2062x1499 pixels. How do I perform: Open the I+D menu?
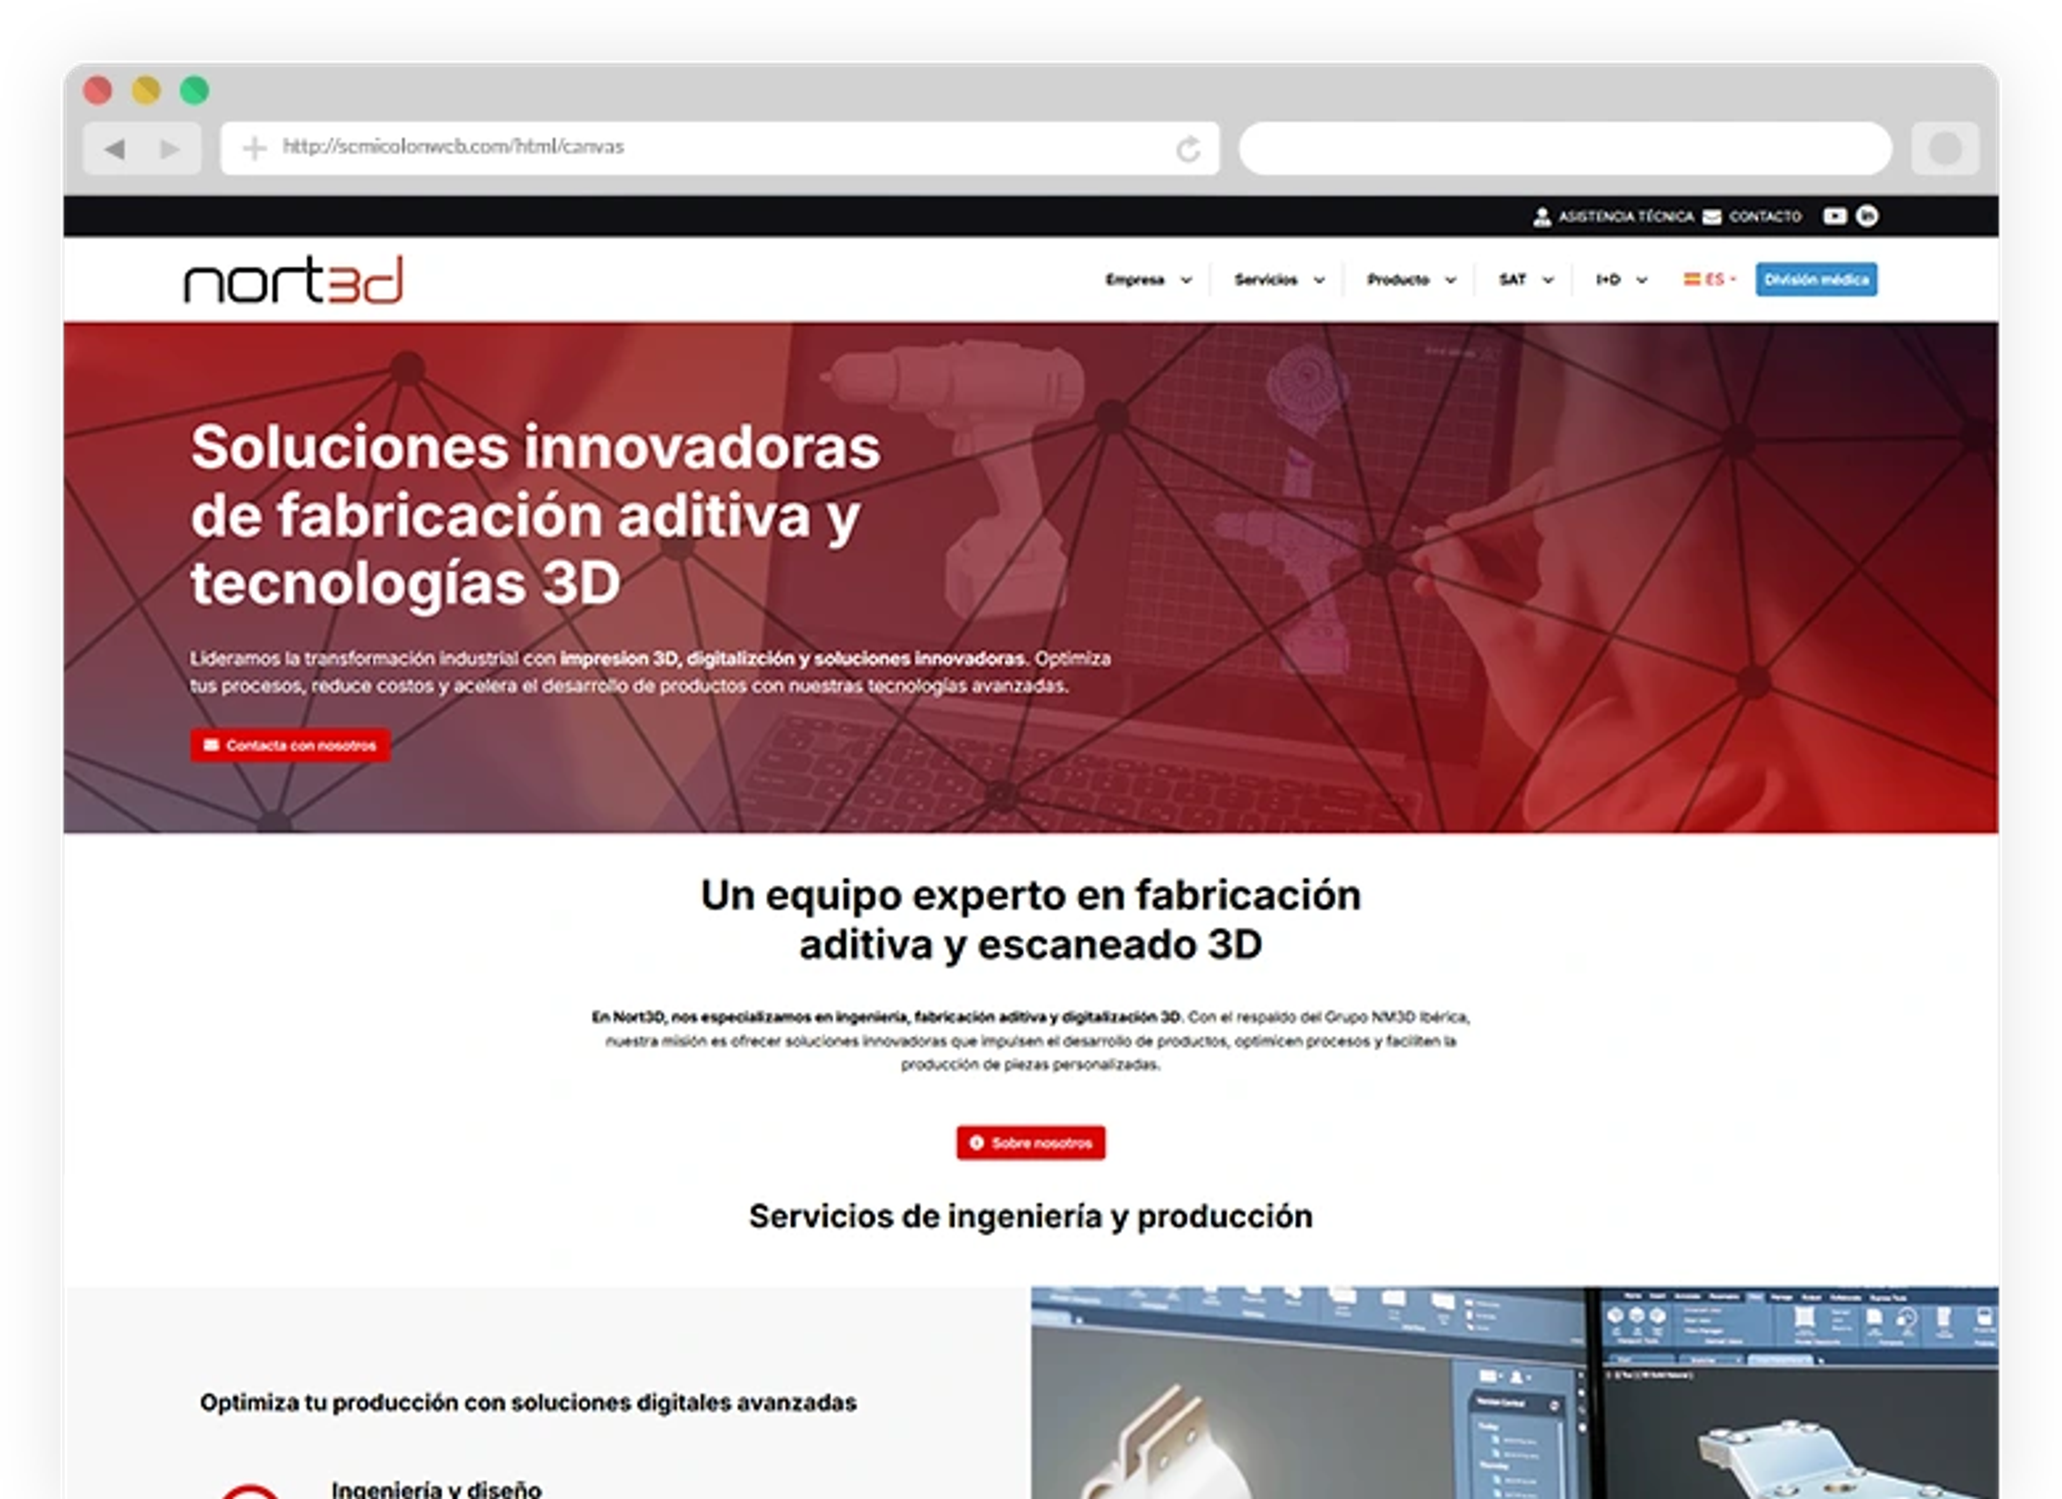pyautogui.click(x=1608, y=279)
